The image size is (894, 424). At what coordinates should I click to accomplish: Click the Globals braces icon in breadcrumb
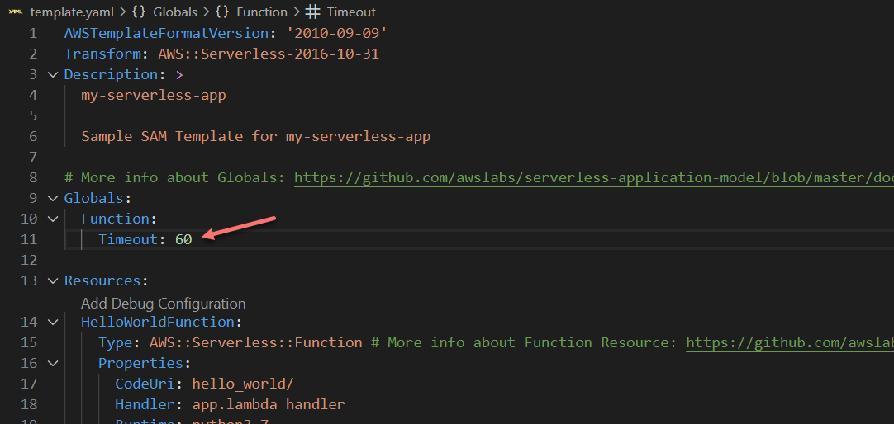coord(139,12)
